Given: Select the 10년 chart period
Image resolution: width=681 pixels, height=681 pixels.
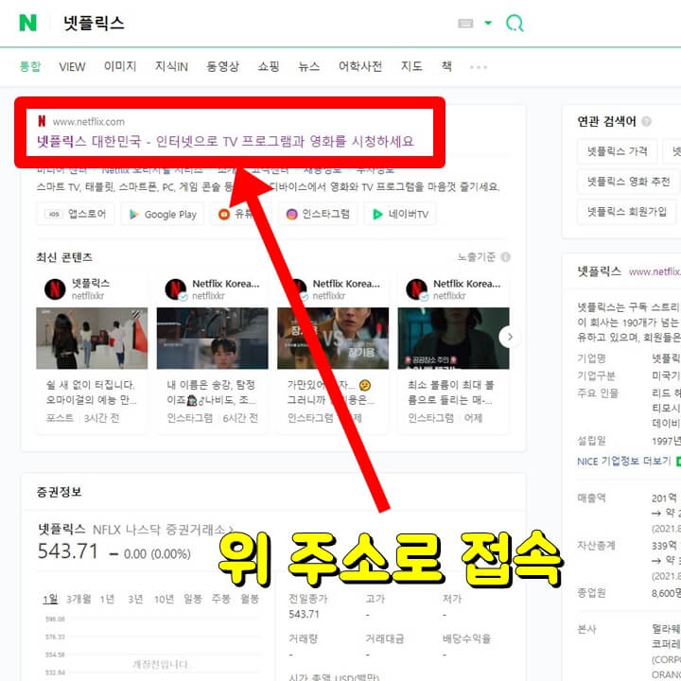Looking at the screenshot, I should pos(164,600).
